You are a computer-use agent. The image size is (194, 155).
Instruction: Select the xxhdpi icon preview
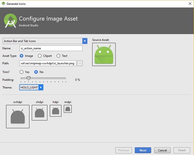click(17, 116)
